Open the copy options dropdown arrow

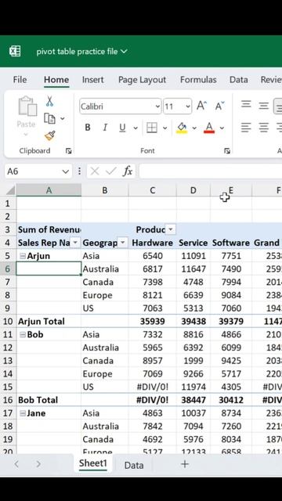point(63,118)
